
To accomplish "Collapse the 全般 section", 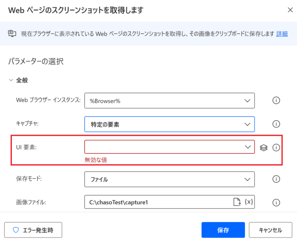I will point(11,80).
